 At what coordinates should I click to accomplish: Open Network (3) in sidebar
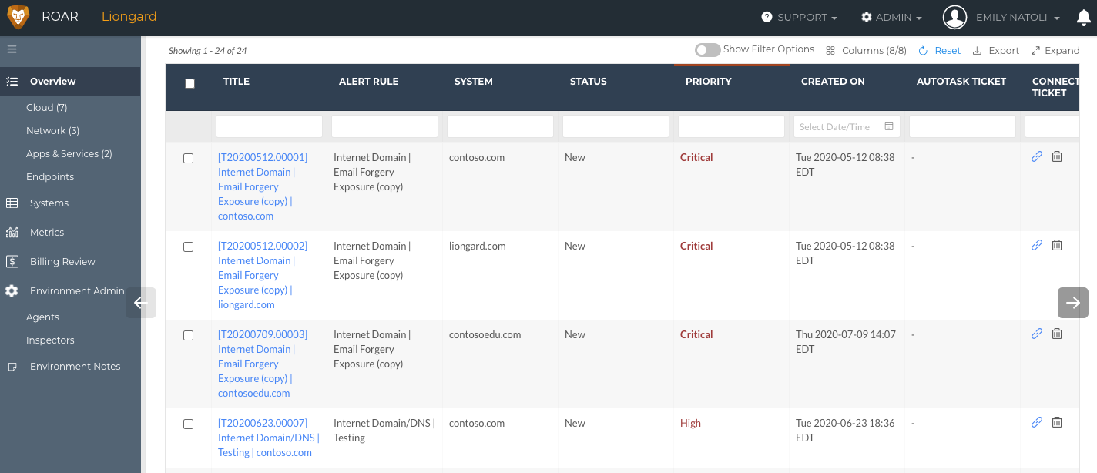[52, 131]
